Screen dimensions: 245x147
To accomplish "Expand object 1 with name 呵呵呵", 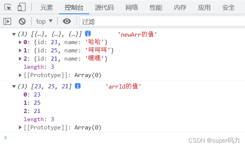I will (20, 50).
